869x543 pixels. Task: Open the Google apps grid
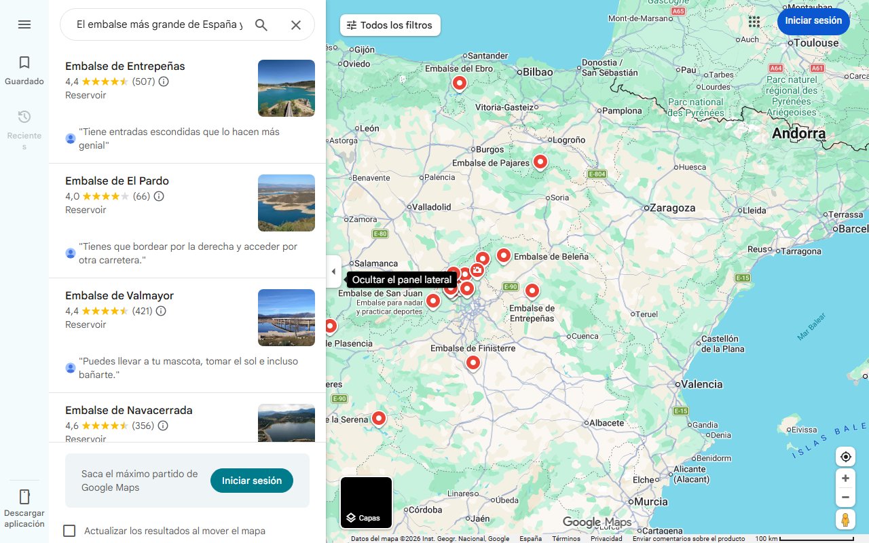[x=754, y=22]
